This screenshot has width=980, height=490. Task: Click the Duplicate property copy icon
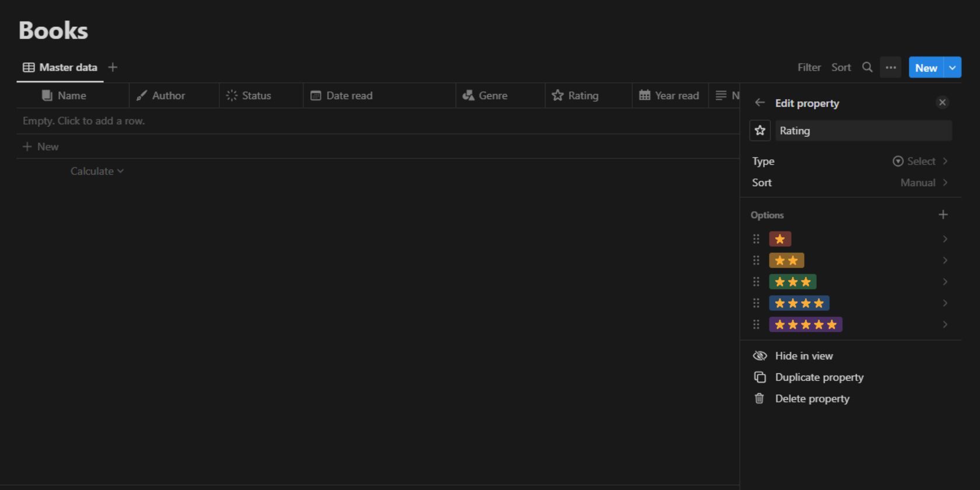[x=759, y=377]
